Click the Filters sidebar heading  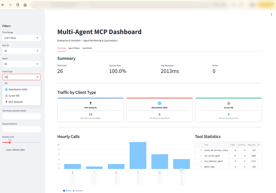point(6,26)
